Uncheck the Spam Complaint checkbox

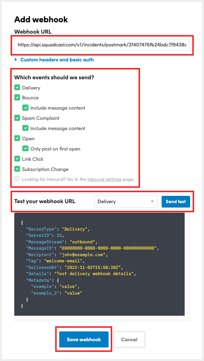(x=17, y=118)
